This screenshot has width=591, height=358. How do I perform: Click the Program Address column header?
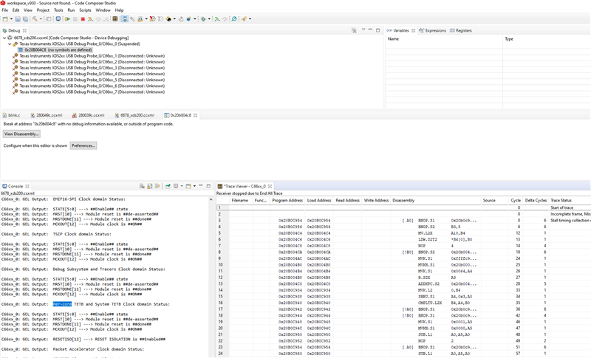[x=287, y=200]
